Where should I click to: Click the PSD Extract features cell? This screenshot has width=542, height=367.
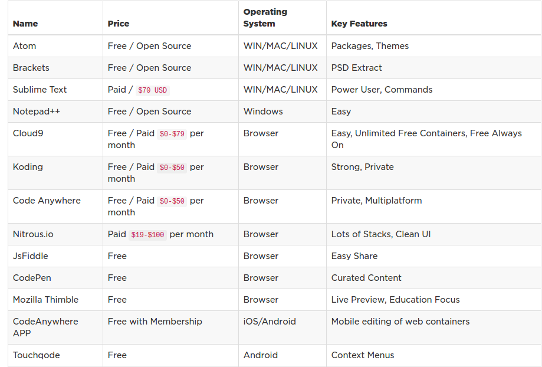pos(356,68)
